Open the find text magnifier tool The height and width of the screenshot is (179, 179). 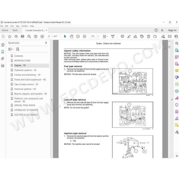point(29,36)
